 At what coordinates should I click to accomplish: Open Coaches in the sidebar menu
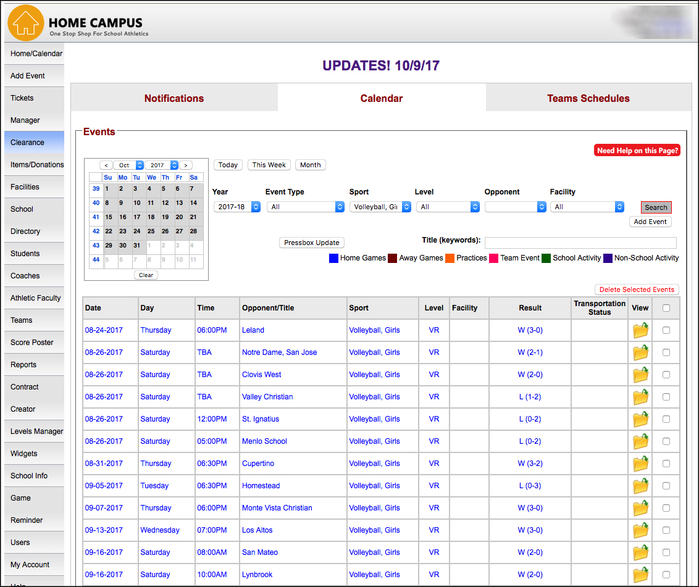coord(35,276)
